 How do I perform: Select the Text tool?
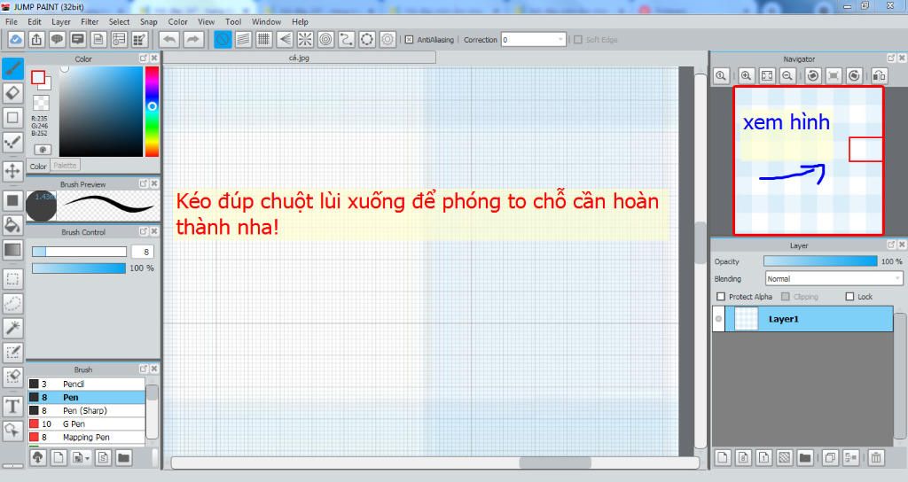pyautogui.click(x=12, y=406)
